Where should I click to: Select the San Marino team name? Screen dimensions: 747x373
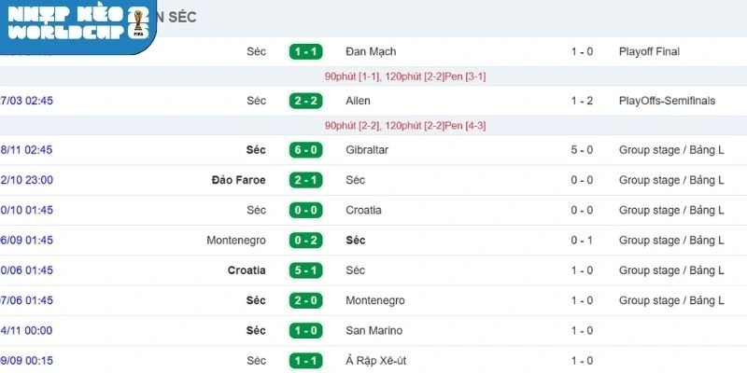373,330
